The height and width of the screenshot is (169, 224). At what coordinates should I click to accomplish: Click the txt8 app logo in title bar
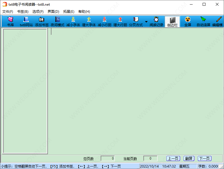coord(5,4)
